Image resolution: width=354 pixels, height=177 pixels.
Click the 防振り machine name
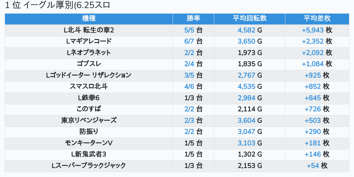pyautogui.click(x=89, y=132)
